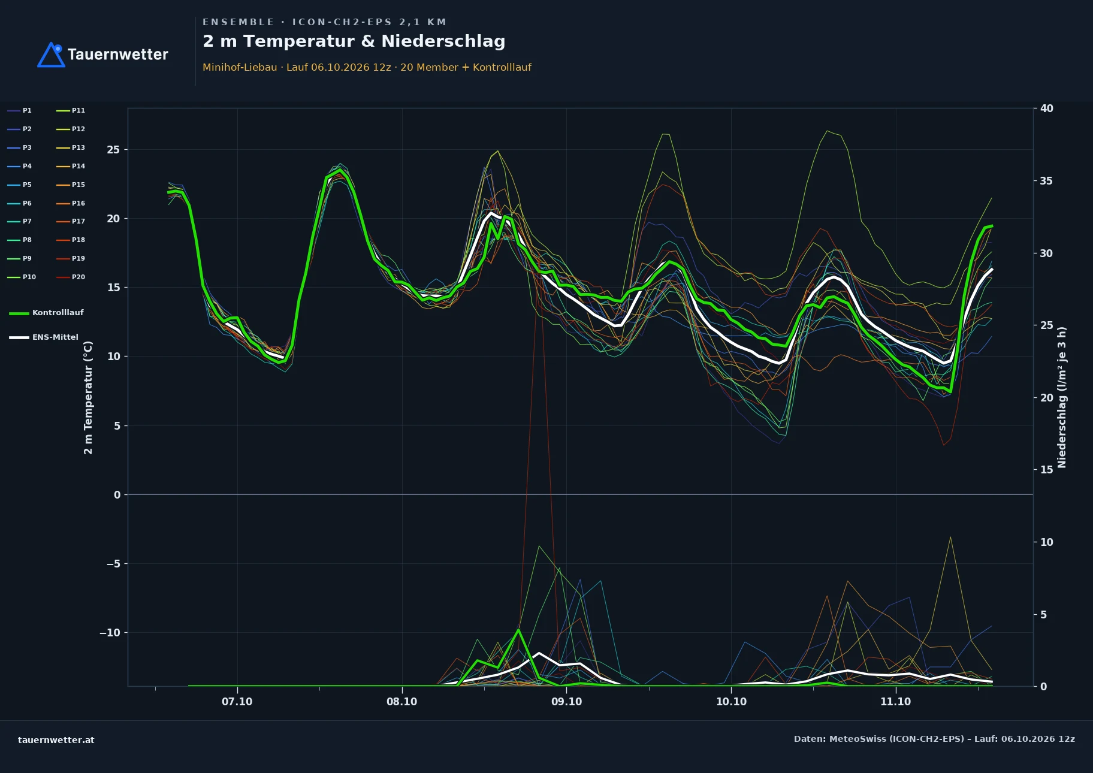
Task: Click the Tauernwetter mountain logo icon
Action: point(52,55)
